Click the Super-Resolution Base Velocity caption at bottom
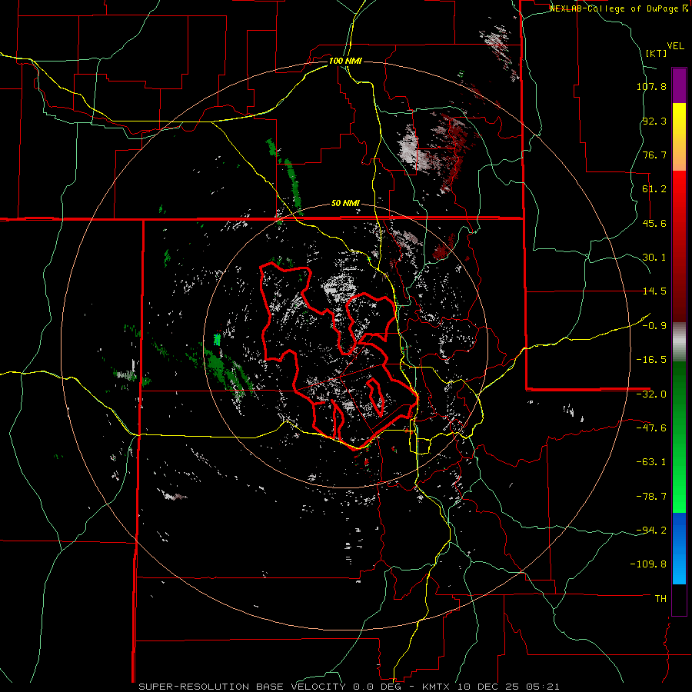 coord(349,687)
